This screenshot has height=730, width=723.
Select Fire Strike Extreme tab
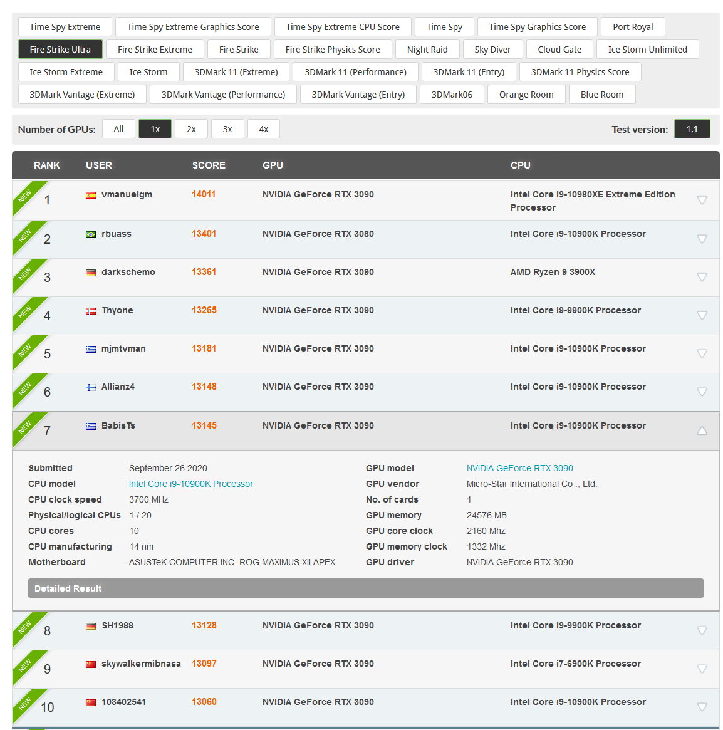click(155, 50)
